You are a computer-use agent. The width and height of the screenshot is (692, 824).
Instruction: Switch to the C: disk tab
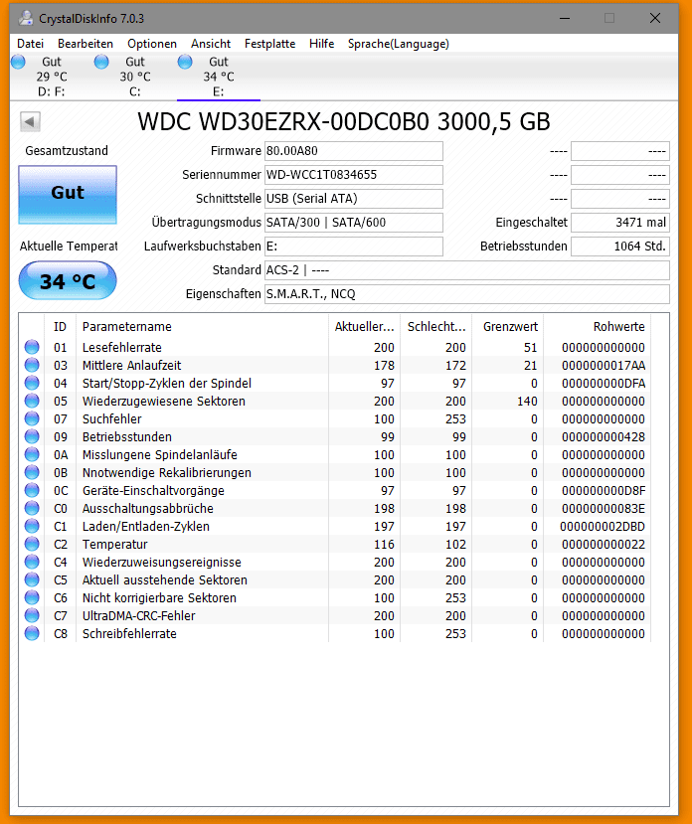pyautogui.click(x=135, y=77)
